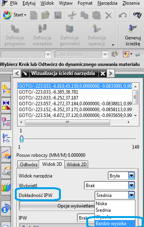This screenshot has height=227, width=144.
Task: Click the undo arrow icon
Action: coord(123,15)
